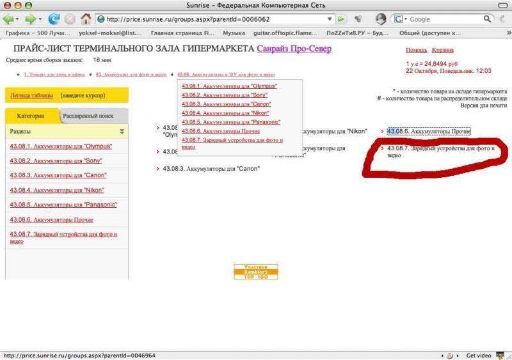The width and height of the screenshot is (512, 360).
Task: Go to the home page icon
Action: [x=86, y=19]
